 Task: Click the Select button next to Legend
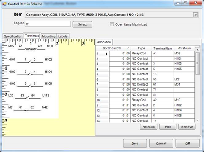(82, 24)
